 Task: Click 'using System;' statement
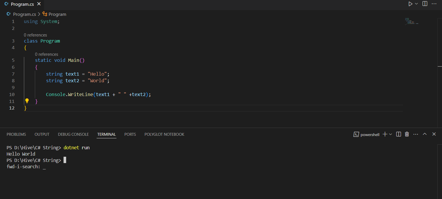pos(42,21)
